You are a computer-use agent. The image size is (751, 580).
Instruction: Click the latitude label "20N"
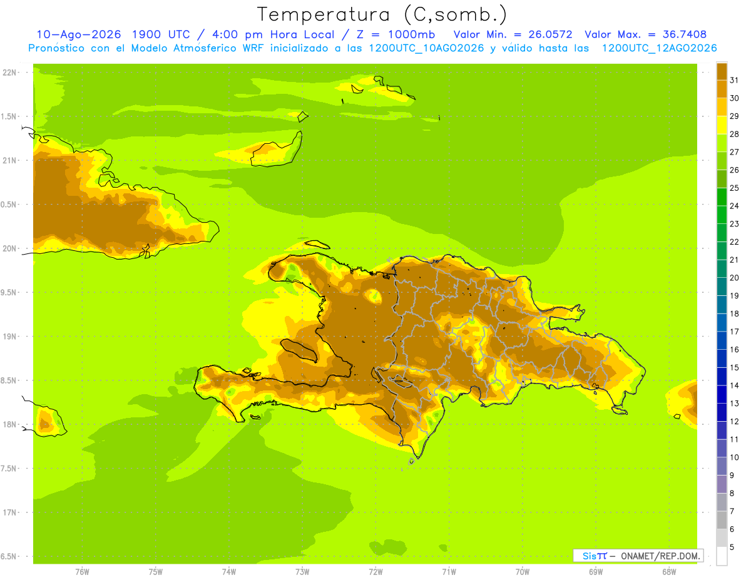coord(10,248)
